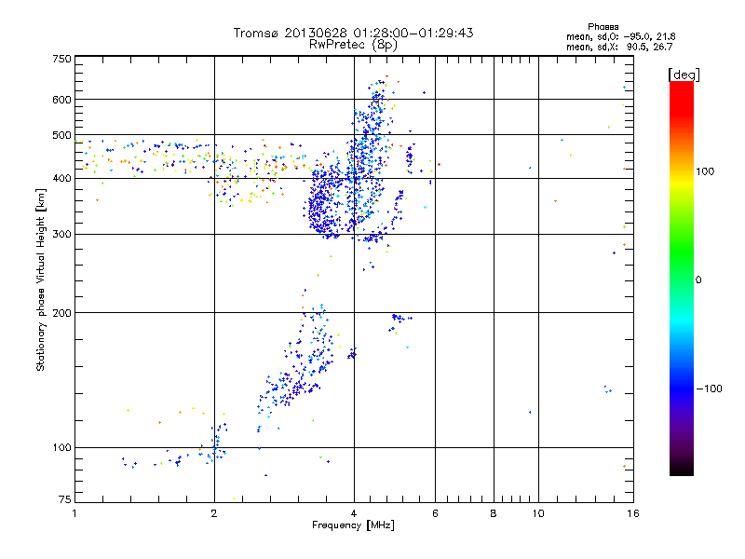Click the plot title 'Tromsø 20130628 01:28:00-01:29:43'

pos(353,33)
